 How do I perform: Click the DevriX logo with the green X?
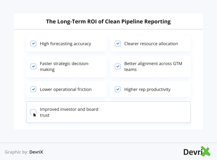197,151
